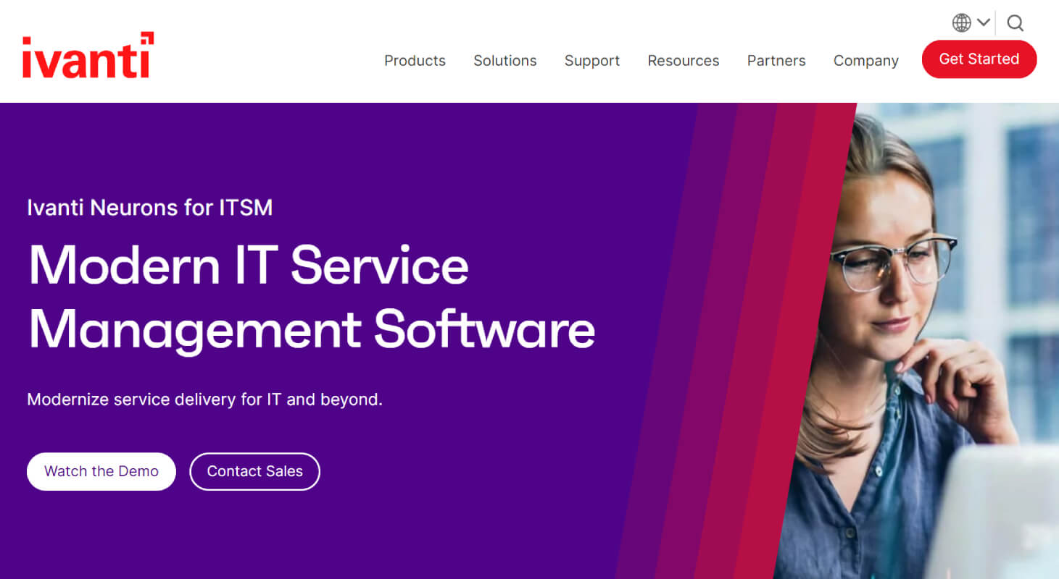The height and width of the screenshot is (579, 1059).
Task: Open the Solutions menu
Action: click(505, 61)
